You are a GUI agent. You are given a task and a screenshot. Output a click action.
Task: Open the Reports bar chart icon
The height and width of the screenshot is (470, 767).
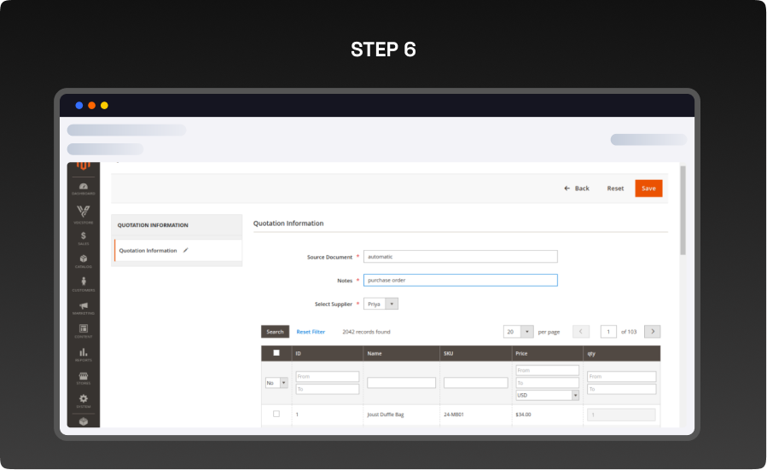(84, 354)
